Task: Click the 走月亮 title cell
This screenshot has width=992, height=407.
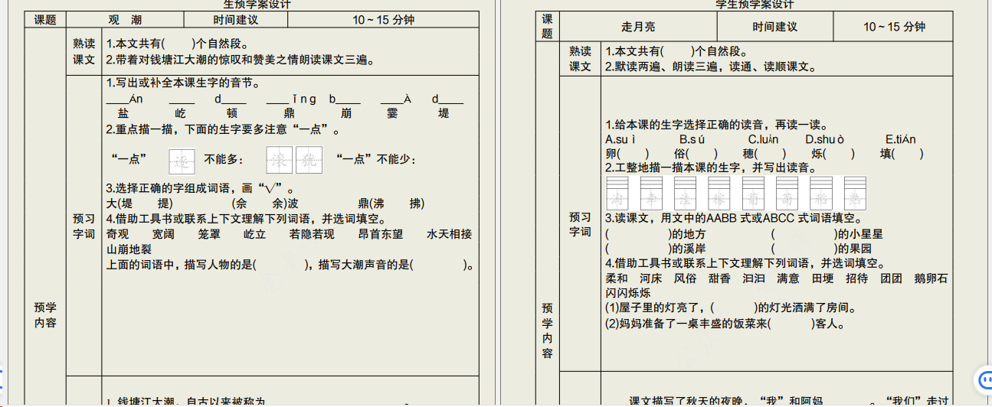Action: (x=637, y=27)
